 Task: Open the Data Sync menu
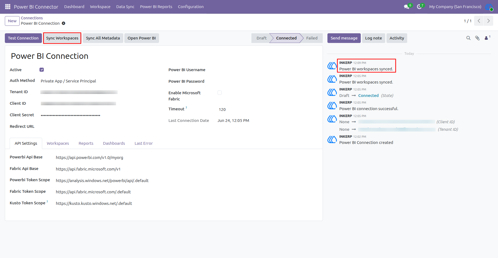pos(125,7)
